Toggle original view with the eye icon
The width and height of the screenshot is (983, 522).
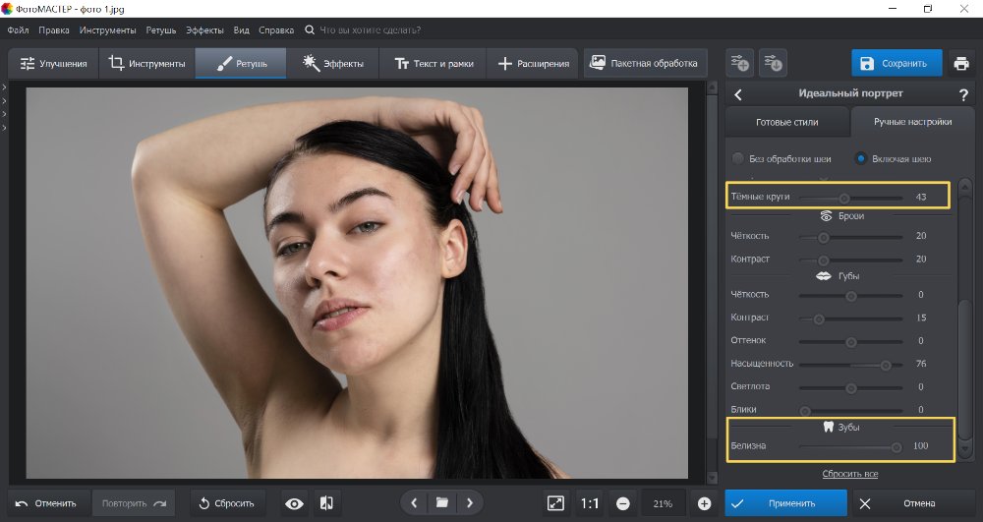coord(294,503)
